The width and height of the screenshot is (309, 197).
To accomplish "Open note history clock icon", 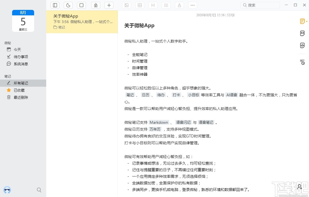I will pyautogui.click(x=302, y=62).
